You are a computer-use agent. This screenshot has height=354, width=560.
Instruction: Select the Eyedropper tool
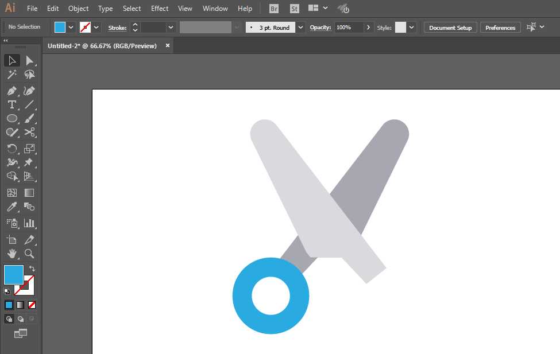pos(12,207)
